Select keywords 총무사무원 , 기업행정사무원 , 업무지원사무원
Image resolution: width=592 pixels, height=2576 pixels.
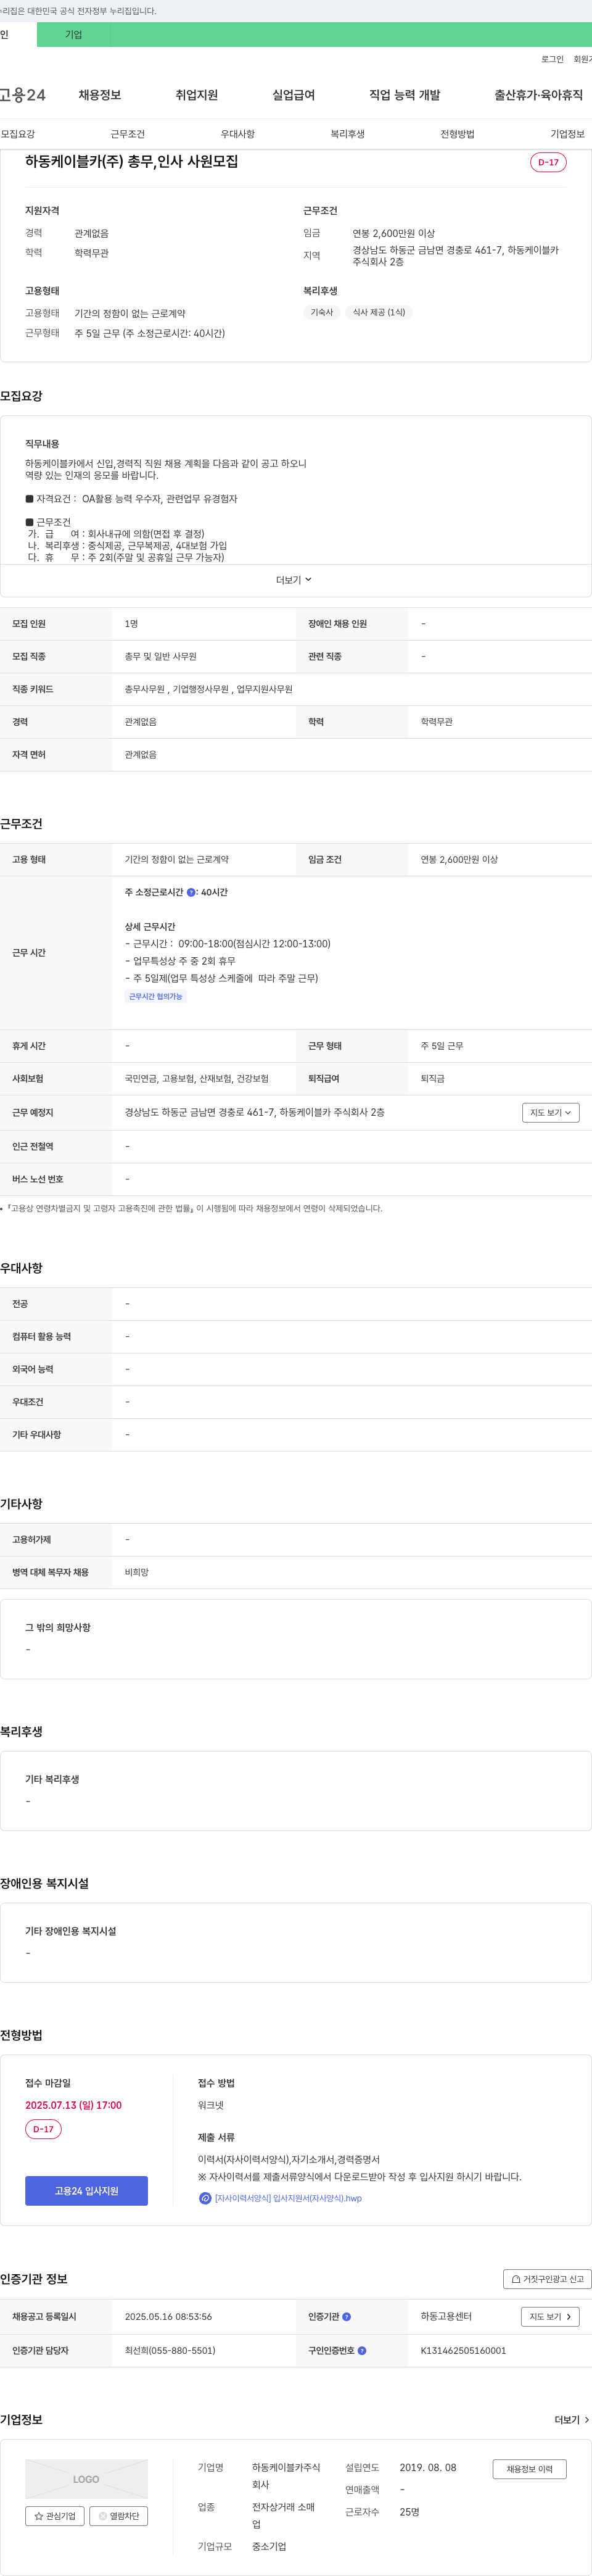click(x=209, y=689)
